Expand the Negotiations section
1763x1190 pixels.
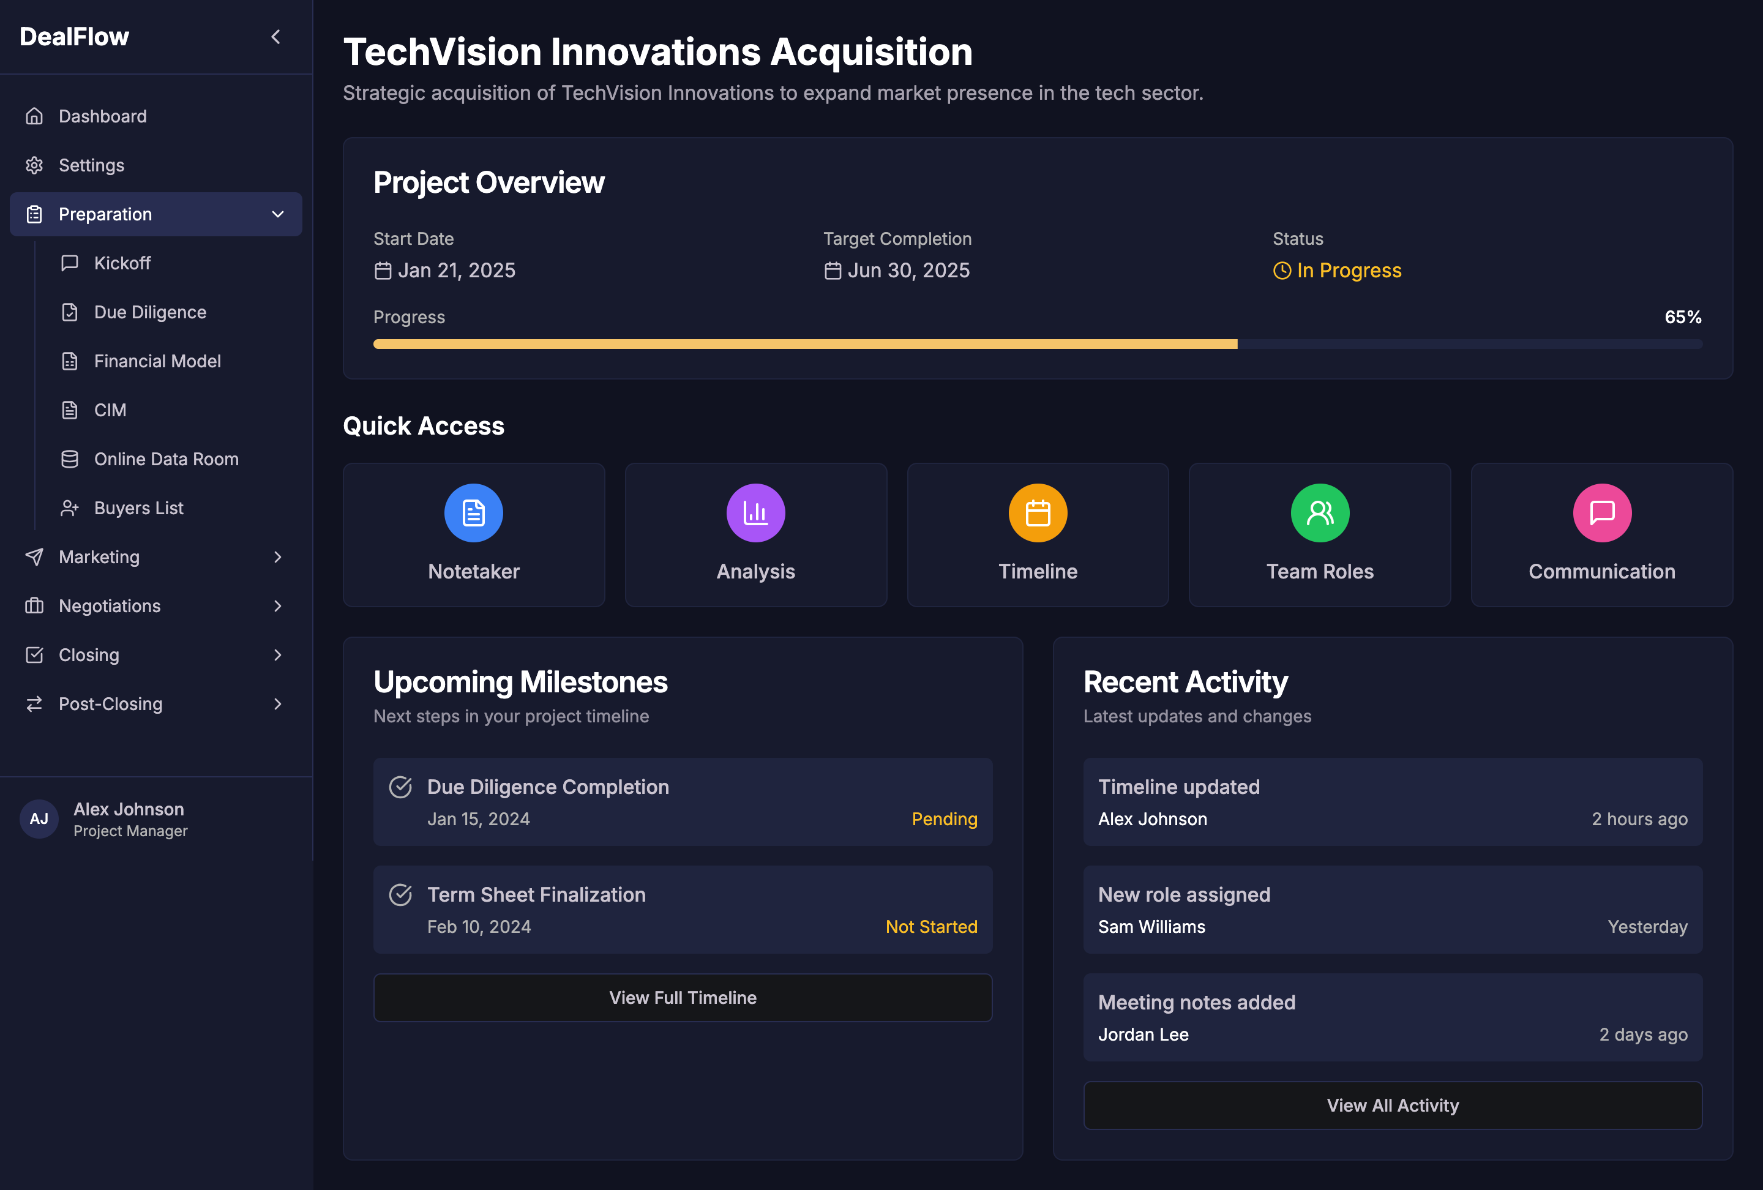pos(278,606)
